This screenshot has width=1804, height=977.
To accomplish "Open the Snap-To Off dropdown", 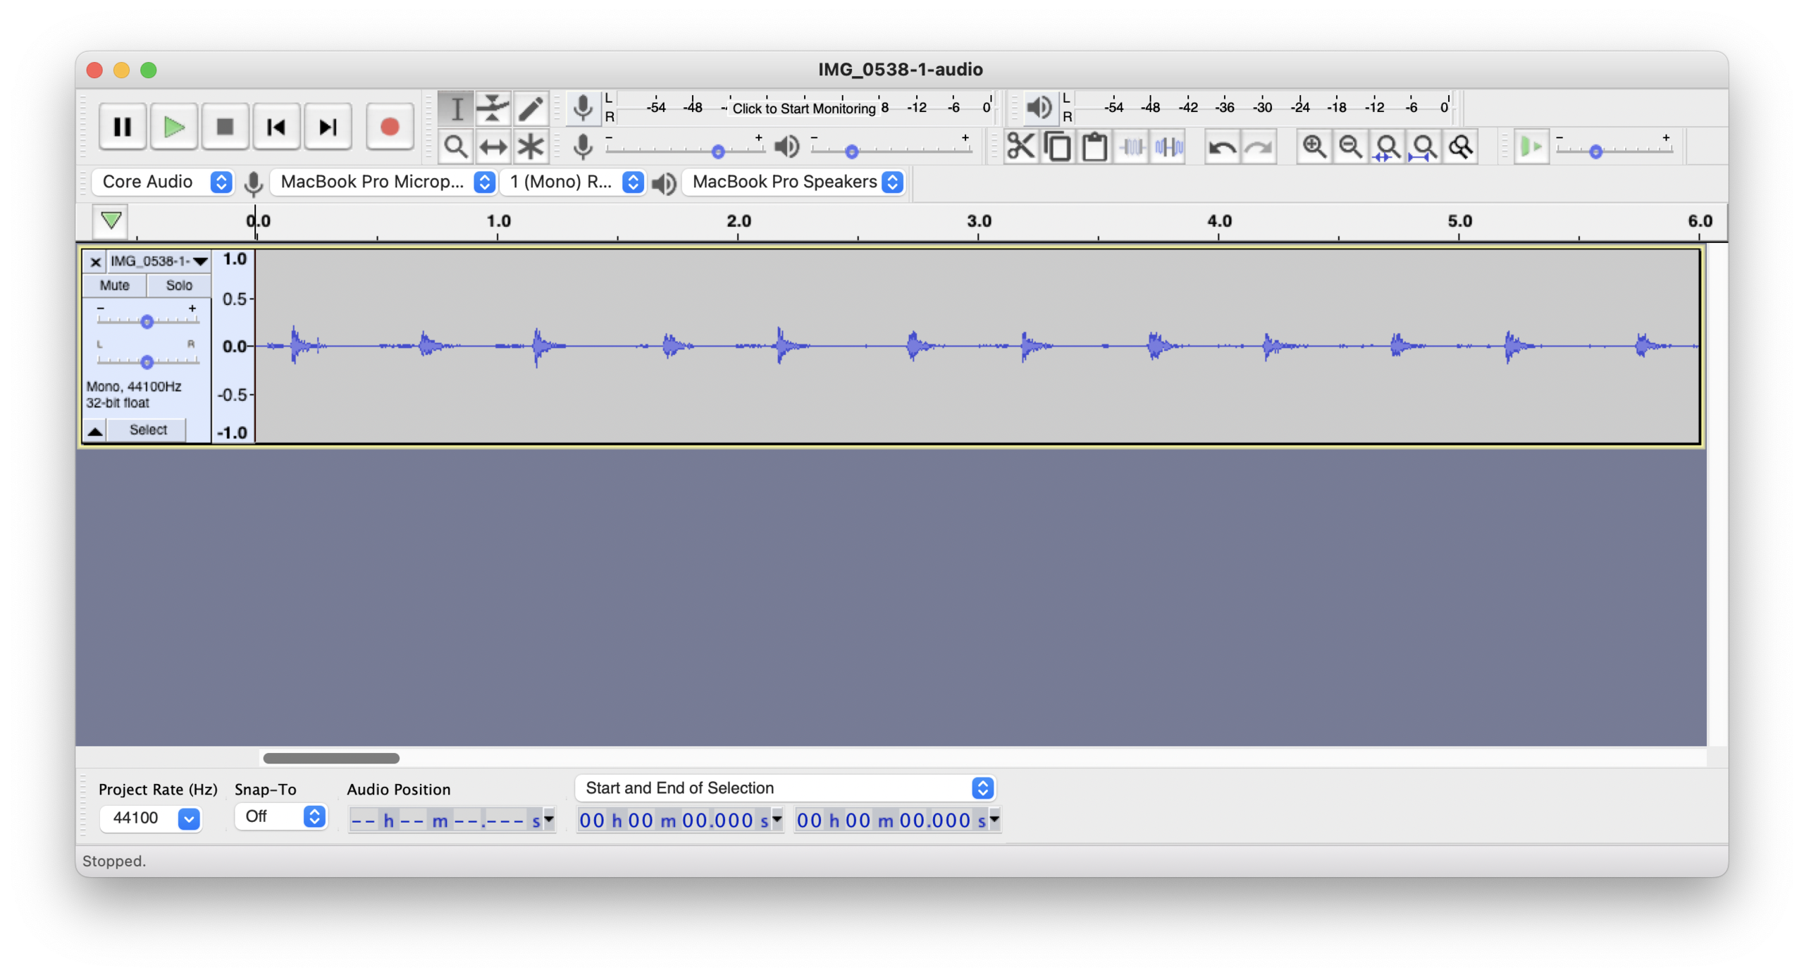I will 280,816.
